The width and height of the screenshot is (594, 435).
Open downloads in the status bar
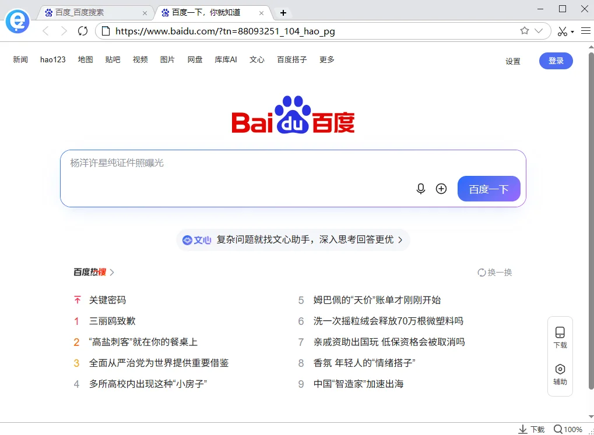532,429
